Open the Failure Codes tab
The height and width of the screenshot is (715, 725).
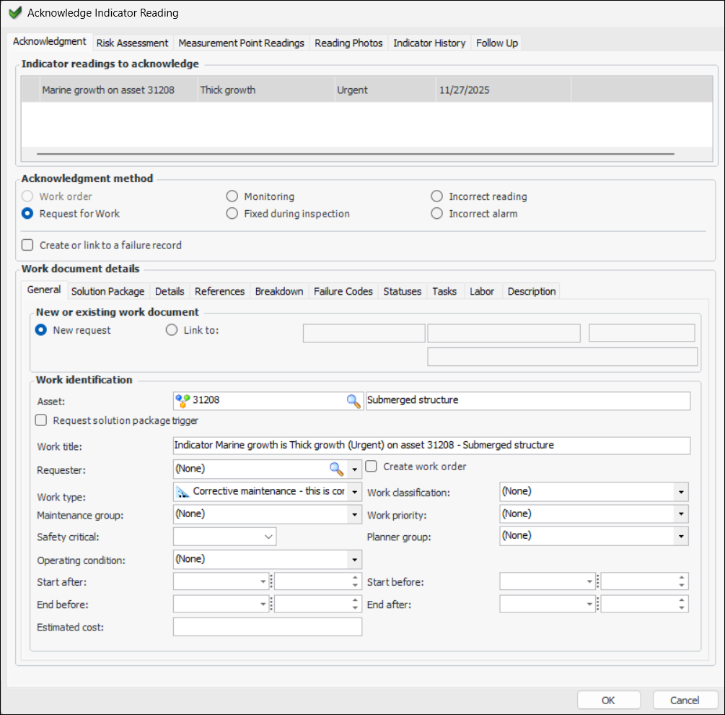click(343, 291)
